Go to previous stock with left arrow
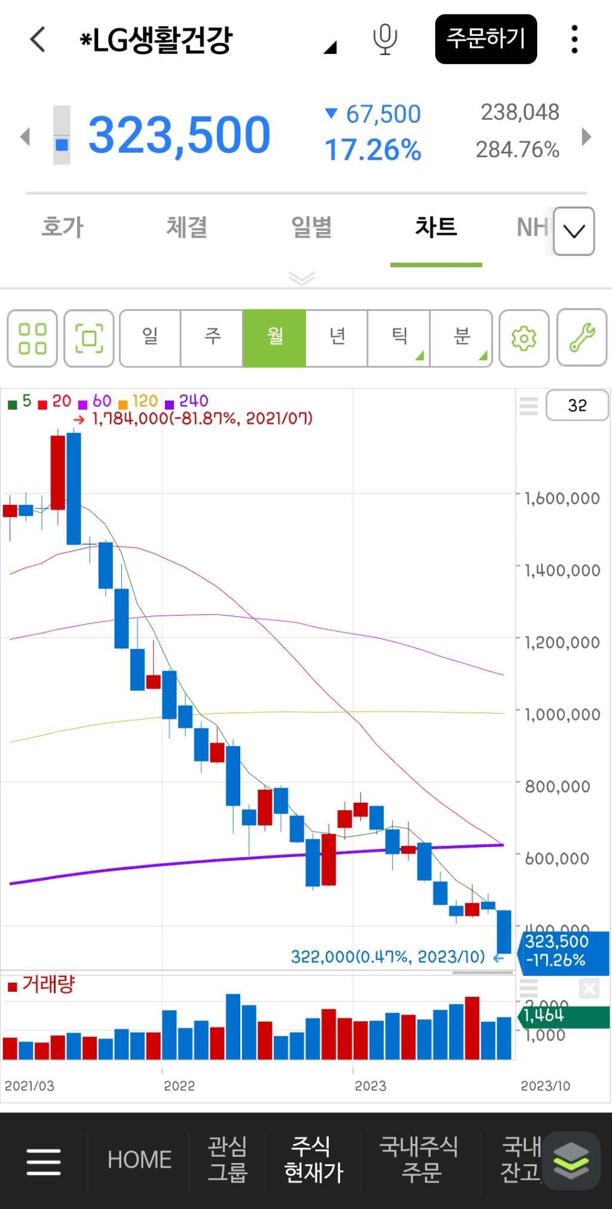Image resolution: width=612 pixels, height=1209 pixels. (25, 136)
